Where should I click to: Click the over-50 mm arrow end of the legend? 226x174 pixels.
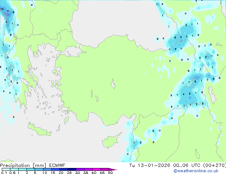click(x=113, y=169)
